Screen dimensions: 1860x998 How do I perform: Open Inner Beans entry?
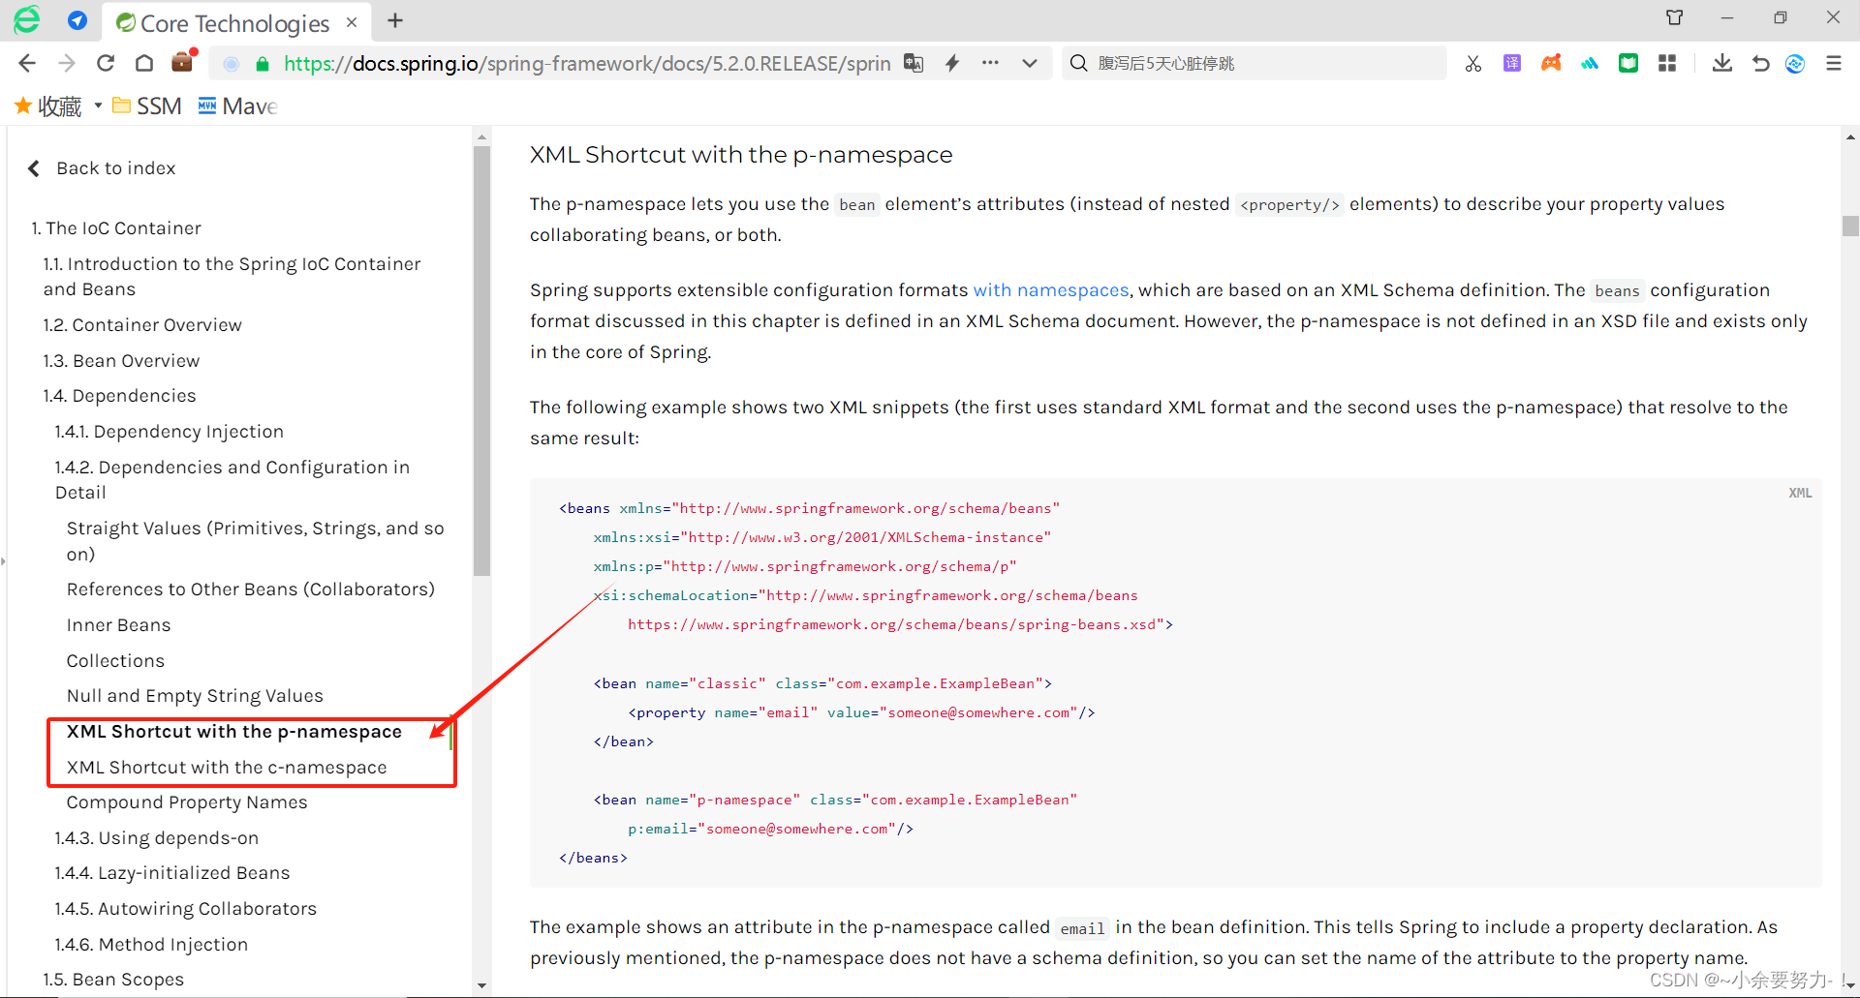coord(118,625)
